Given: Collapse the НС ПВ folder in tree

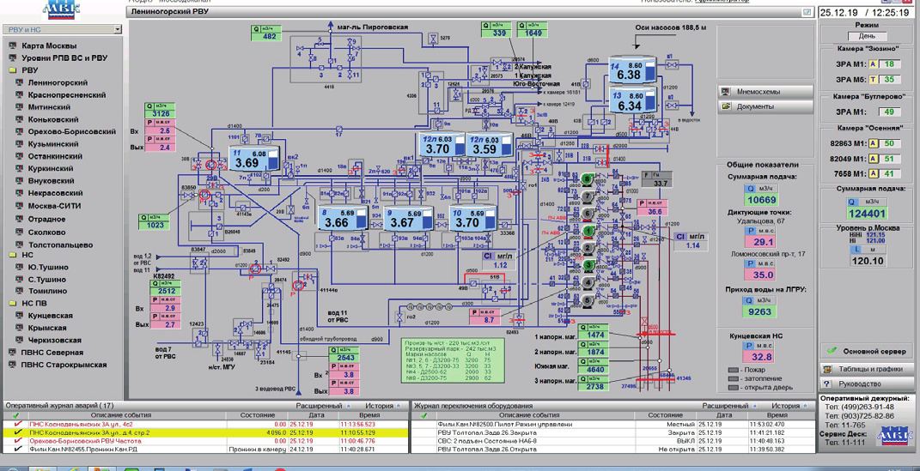Looking at the screenshot, I should (x=13, y=304).
